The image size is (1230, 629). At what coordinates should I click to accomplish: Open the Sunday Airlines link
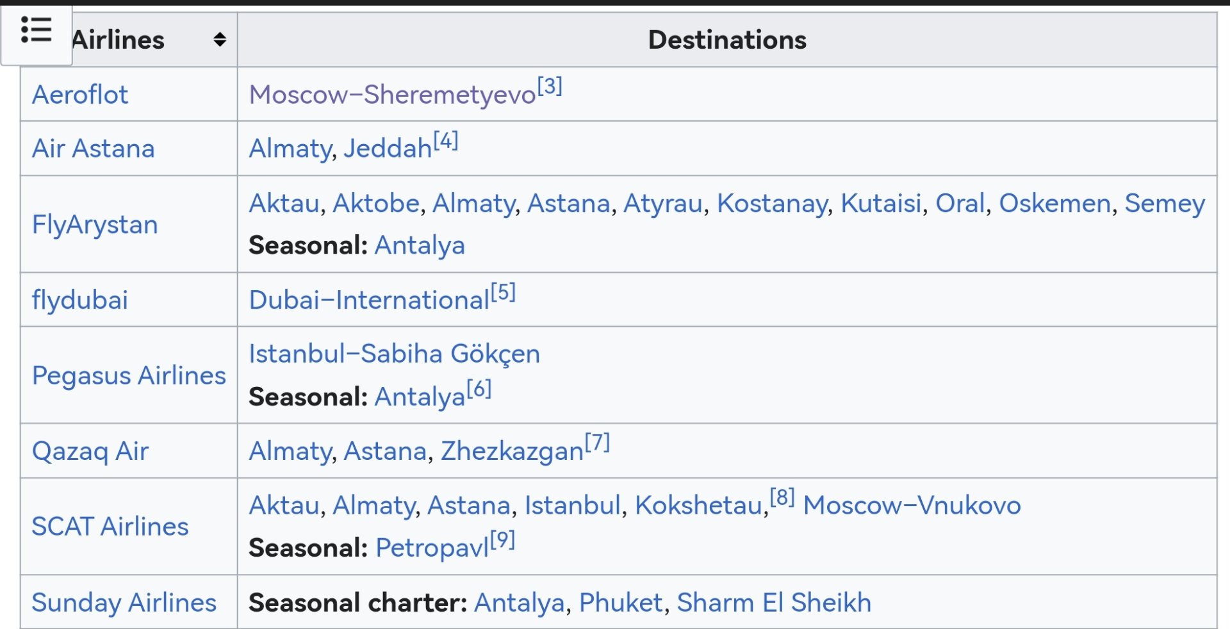click(x=124, y=603)
